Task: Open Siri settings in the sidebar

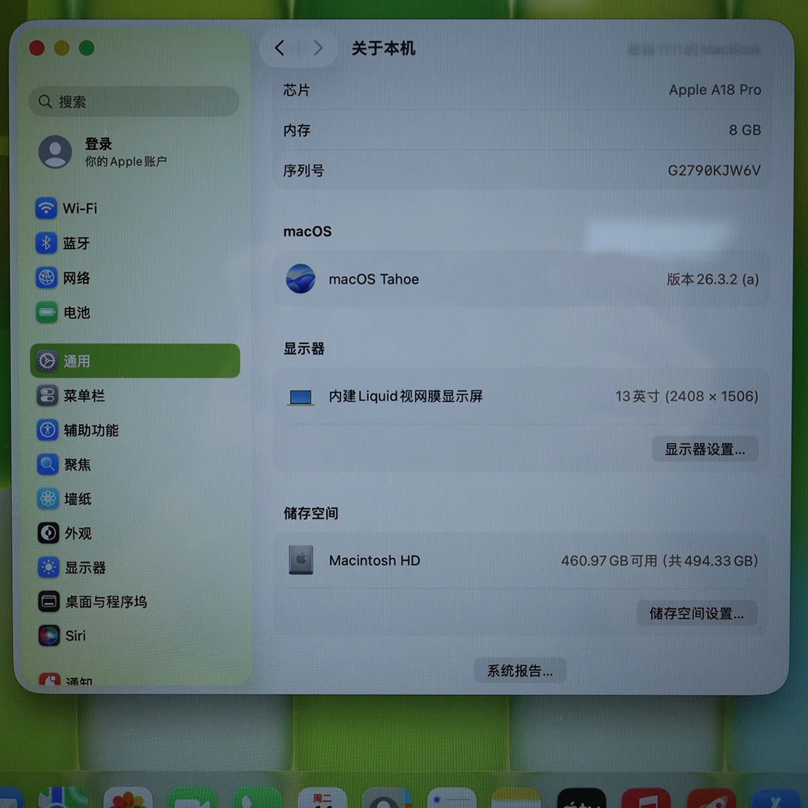Action: click(135, 635)
